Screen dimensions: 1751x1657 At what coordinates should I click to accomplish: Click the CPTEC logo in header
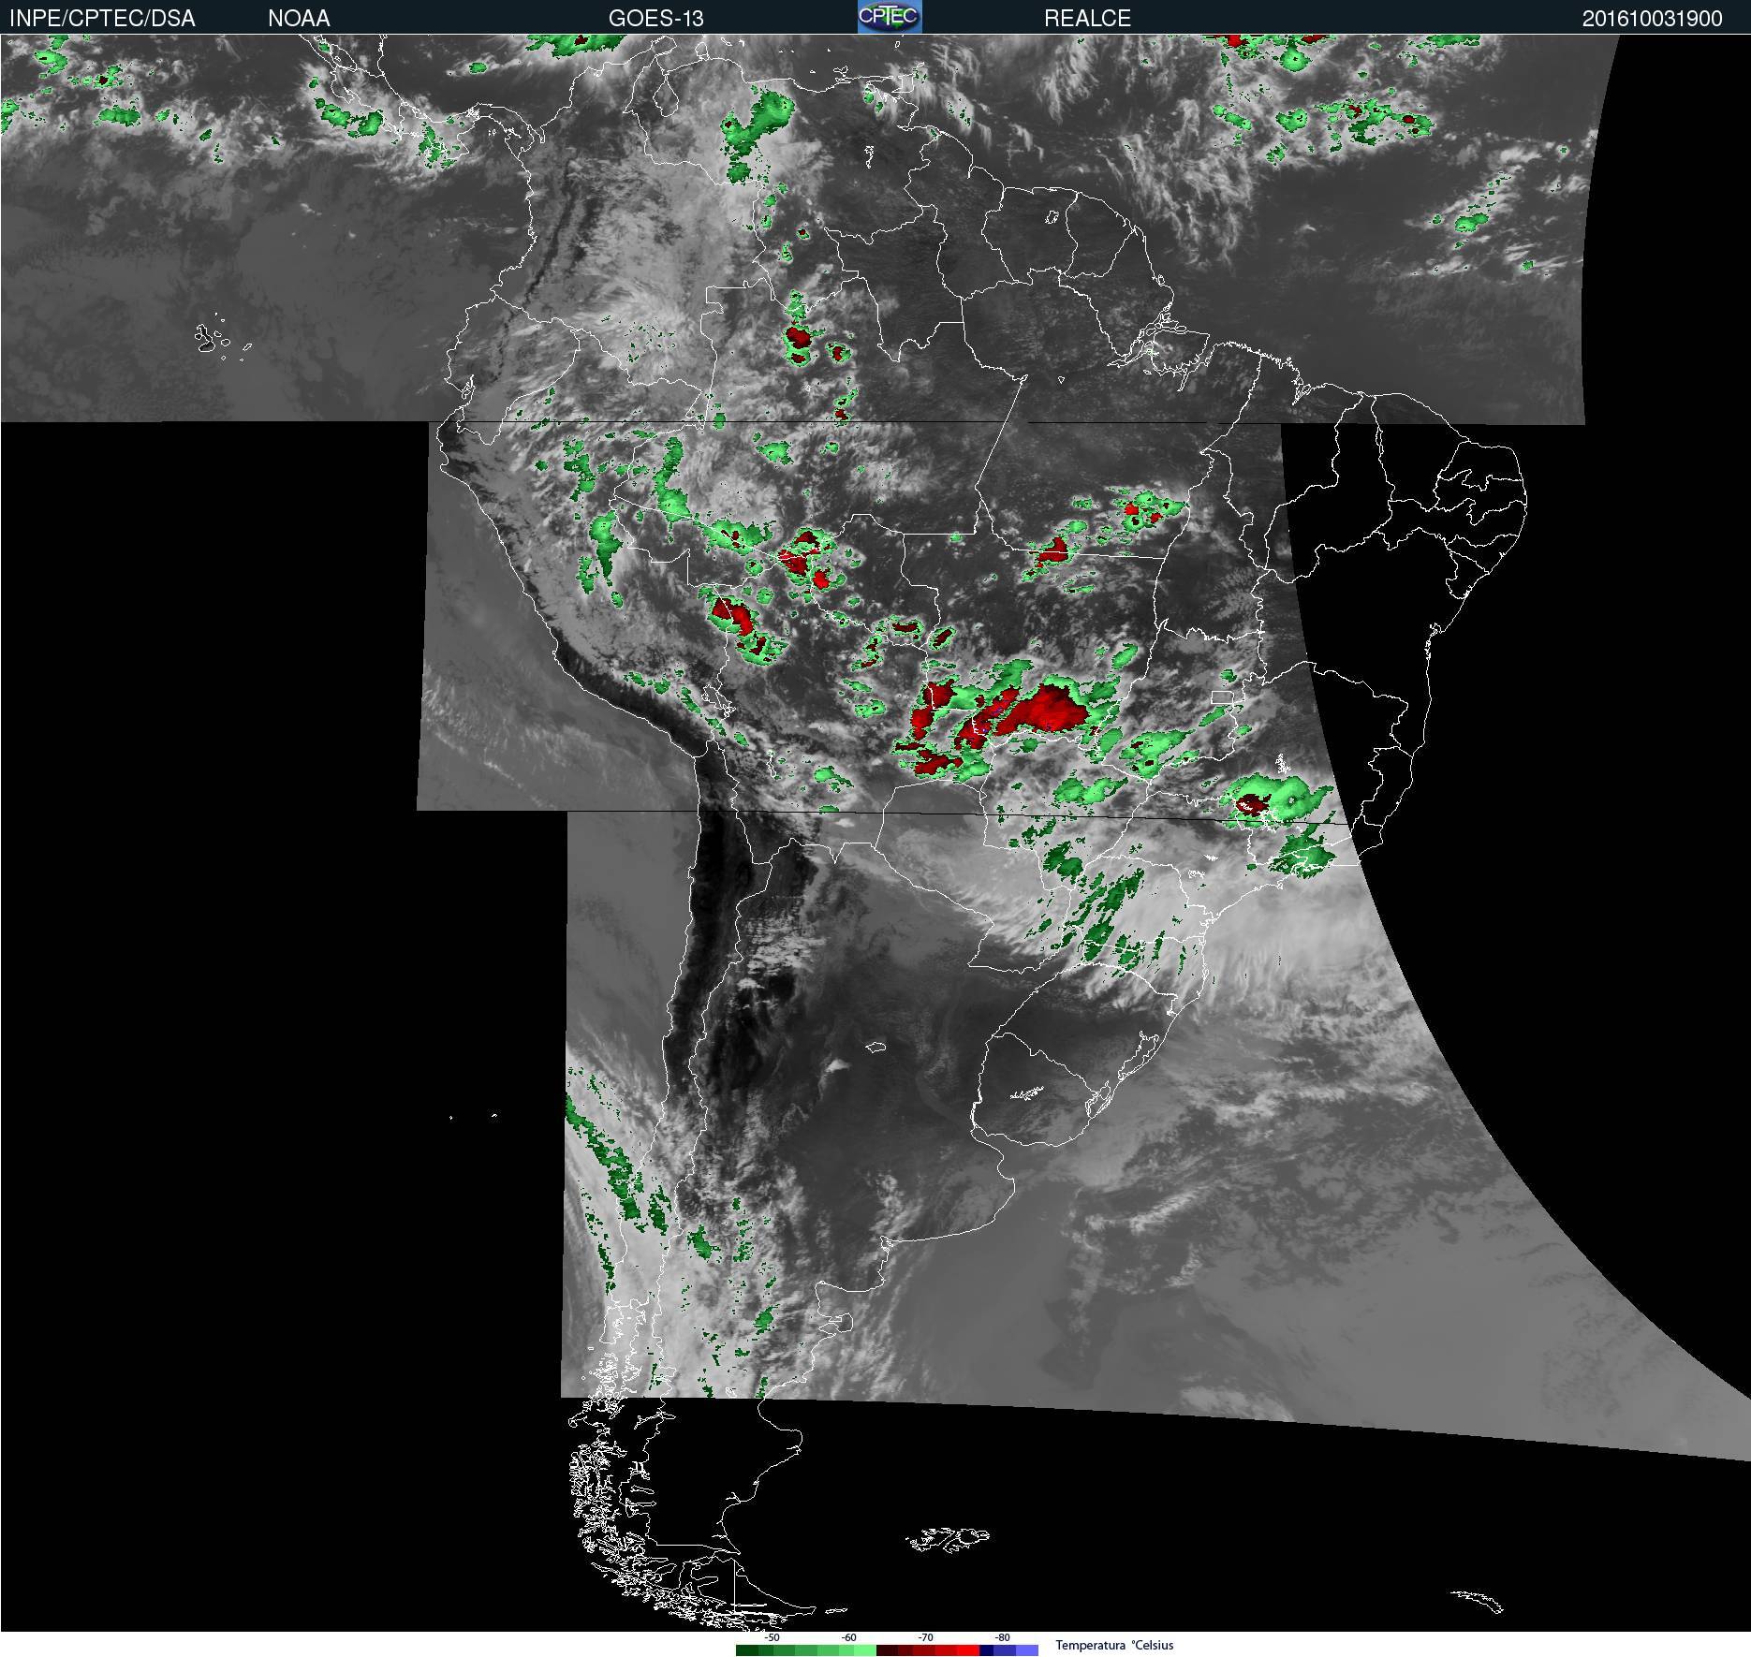tap(890, 17)
